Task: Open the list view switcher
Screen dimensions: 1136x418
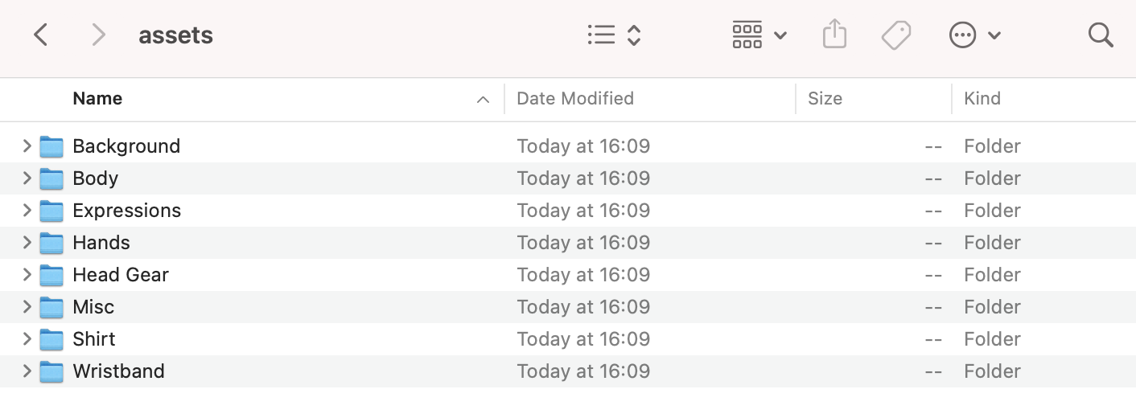Action: pyautogui.click(x=614, y=35)
